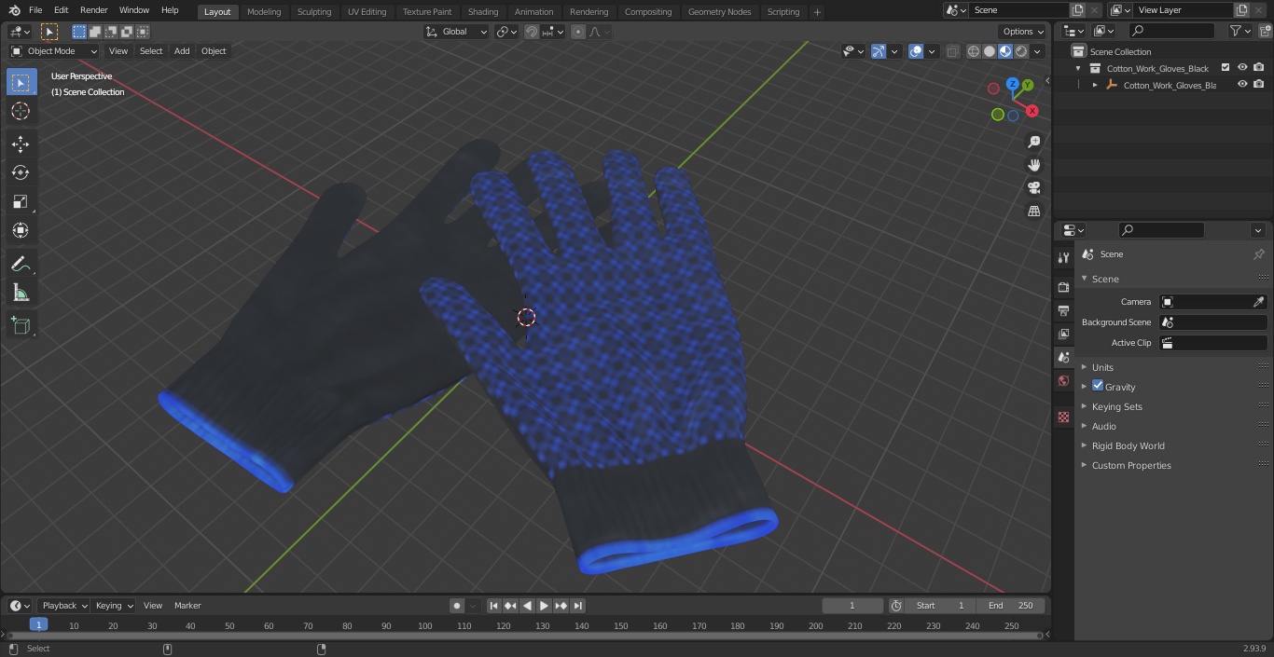Viewport: 1274px width, 657px height.
Task: Open the Render properties tab
Action: point(1063,287)
